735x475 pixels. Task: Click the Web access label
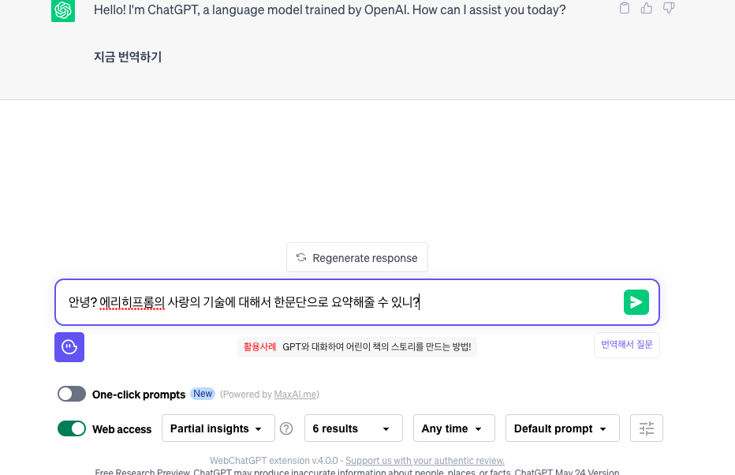[x=122, y=429]
